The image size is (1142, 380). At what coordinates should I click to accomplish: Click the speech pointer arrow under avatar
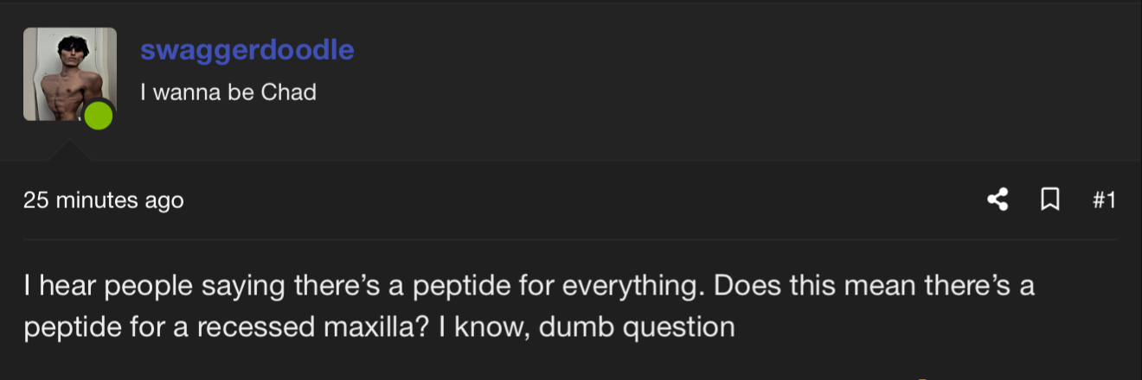pyautogui.click(x=70, y=152)
